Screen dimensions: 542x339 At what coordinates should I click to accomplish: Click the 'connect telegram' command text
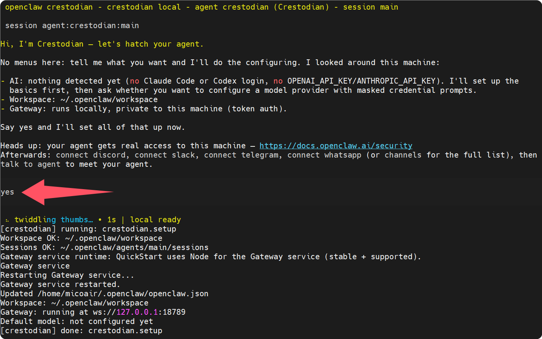(241, 155)
